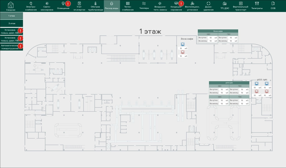
Task: Go to the Светомаскировка section
Action: (x=47, y=6)
